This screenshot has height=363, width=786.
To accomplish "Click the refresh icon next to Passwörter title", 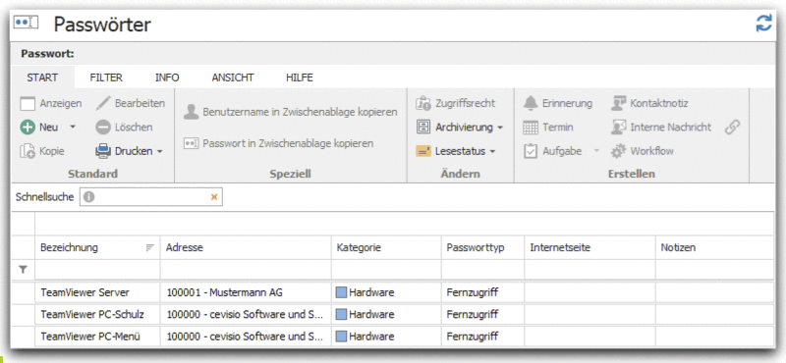I will pyautogui.click(x=764, y=23).
